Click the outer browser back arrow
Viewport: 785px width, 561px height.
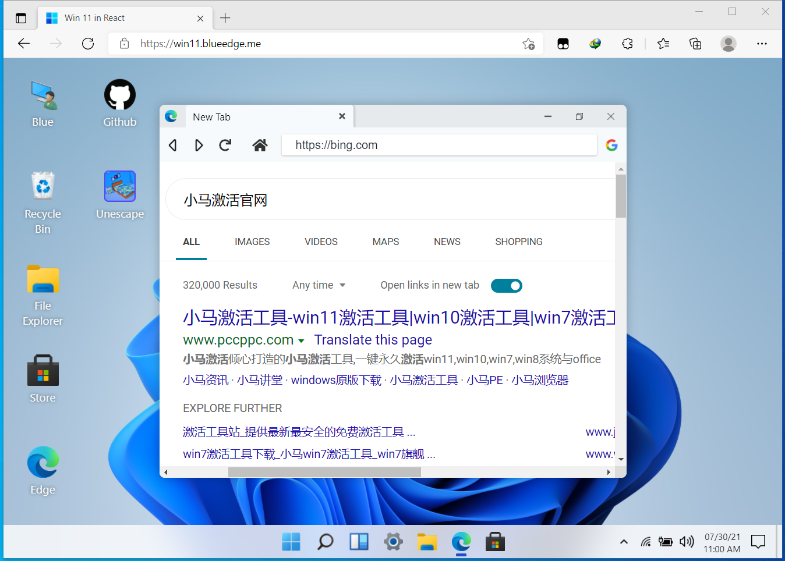click(24, 44)
